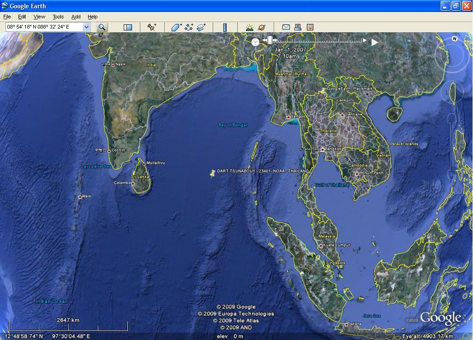Screen dimensions: 473x340
Task: Add a path using the toolbar icon
Action: click(x=189, y=27)
